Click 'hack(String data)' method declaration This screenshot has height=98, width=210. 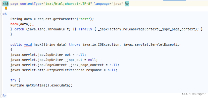(x=50, y=44)
